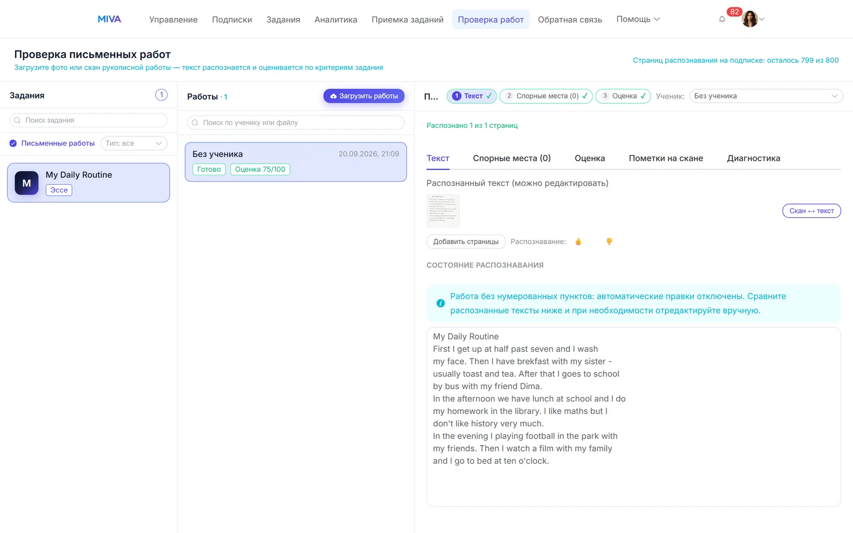Click the Эссе tag on task
853x533 pixels.
click(x=59, y=190)
